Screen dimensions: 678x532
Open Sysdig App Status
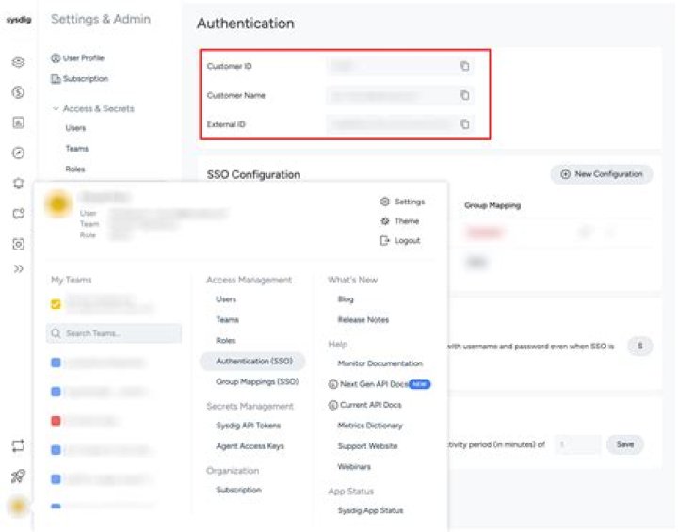370,510
